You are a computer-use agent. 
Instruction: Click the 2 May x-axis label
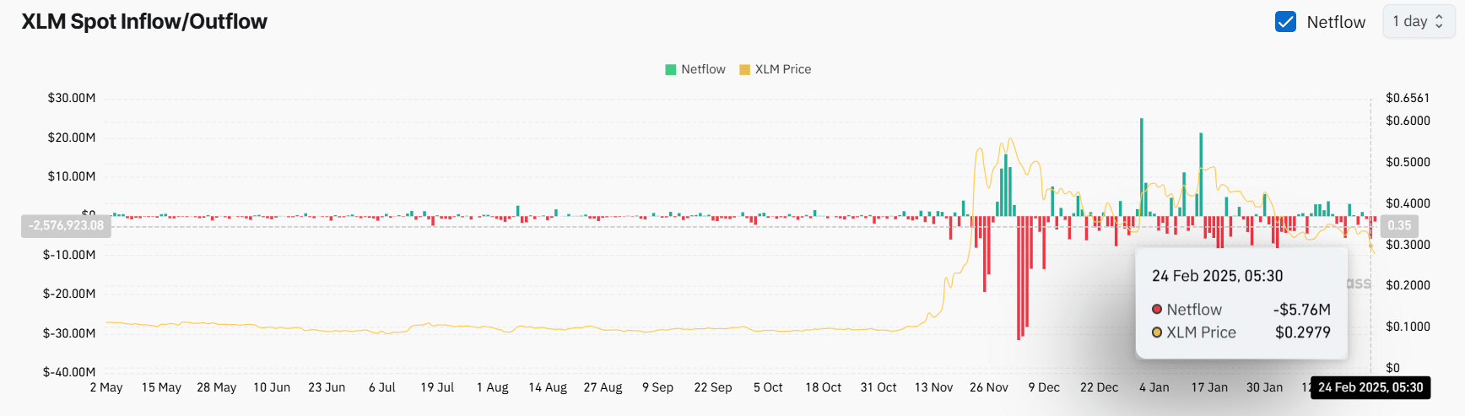tap(106, 387)
